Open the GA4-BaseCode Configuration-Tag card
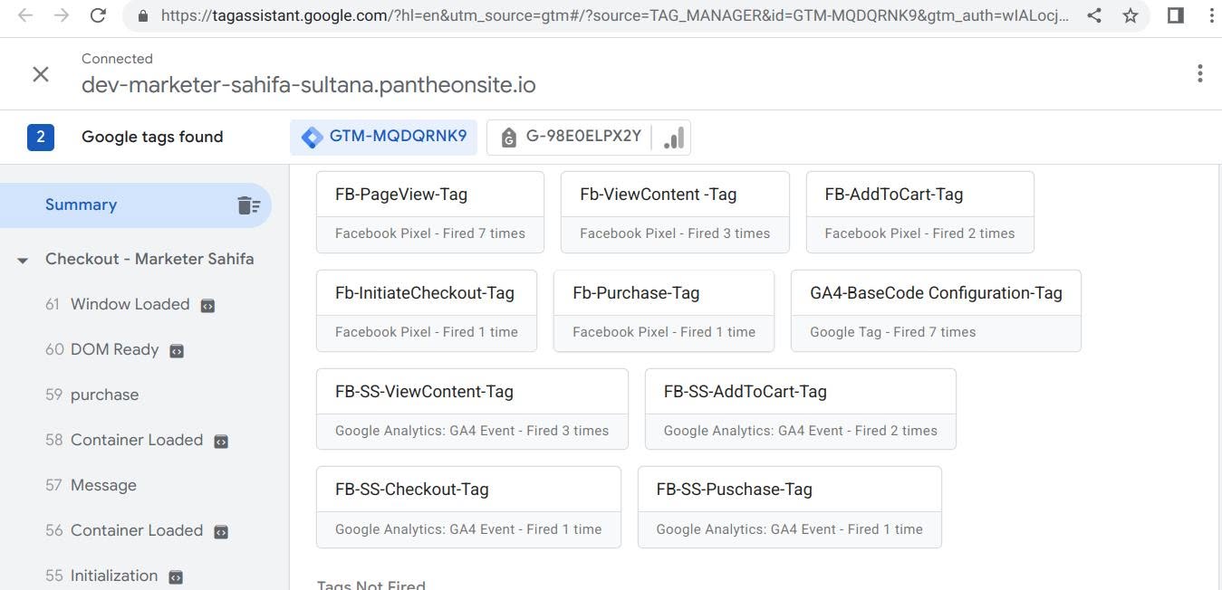This screenshot has width=1222, height=590. [936, 310]
